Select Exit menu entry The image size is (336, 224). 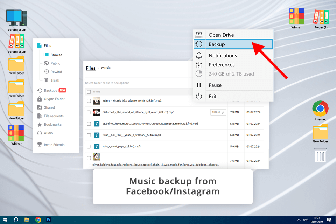[233, 96]
